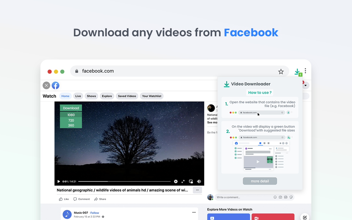
Task: Enable picture-in-picture on the video
Action: pos(191,181)
